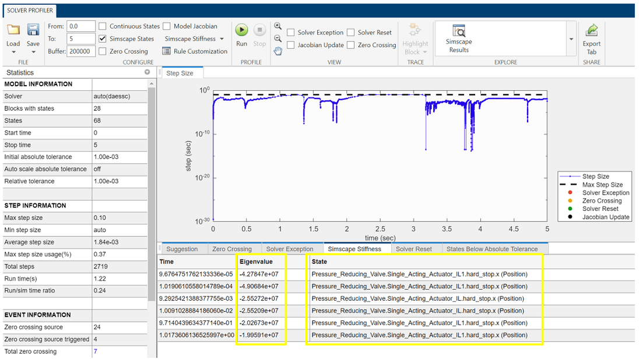Switch to the Solver Reset tab
Screen dimensions: 639x363
tap(415, 248)
